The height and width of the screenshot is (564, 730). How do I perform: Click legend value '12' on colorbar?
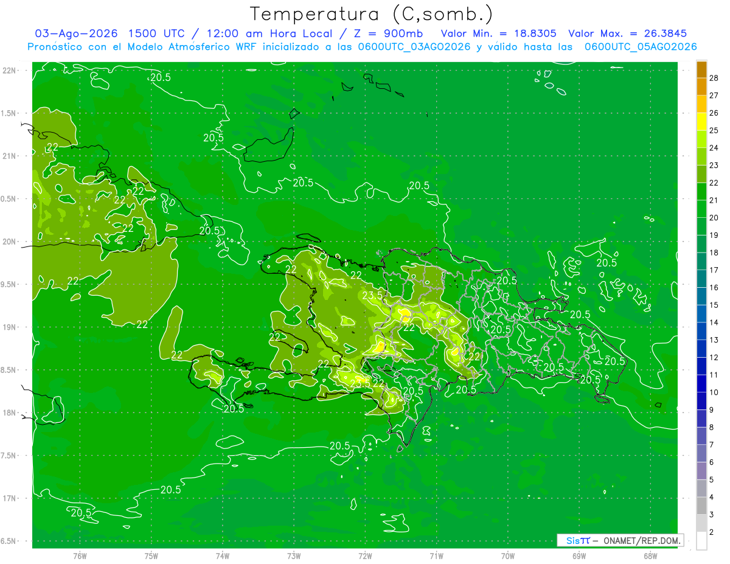point(714,357)
